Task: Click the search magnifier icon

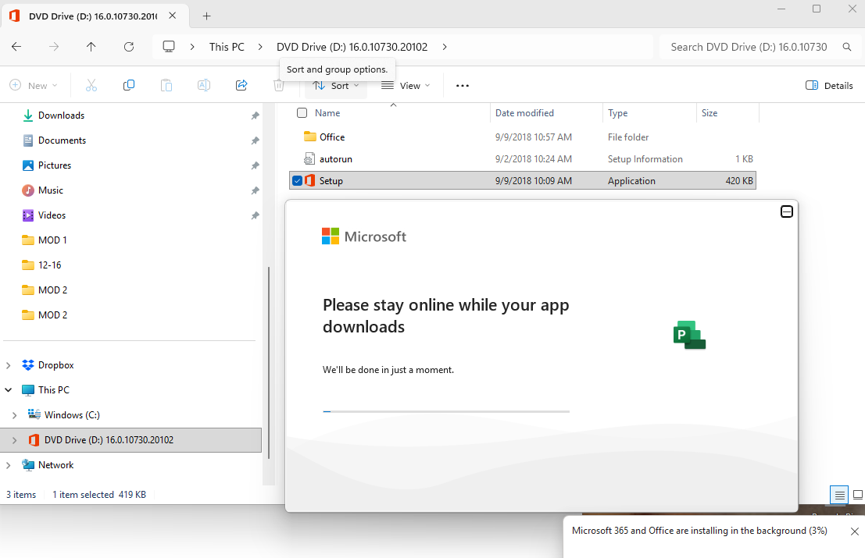Action: click(x=847, y=47)
